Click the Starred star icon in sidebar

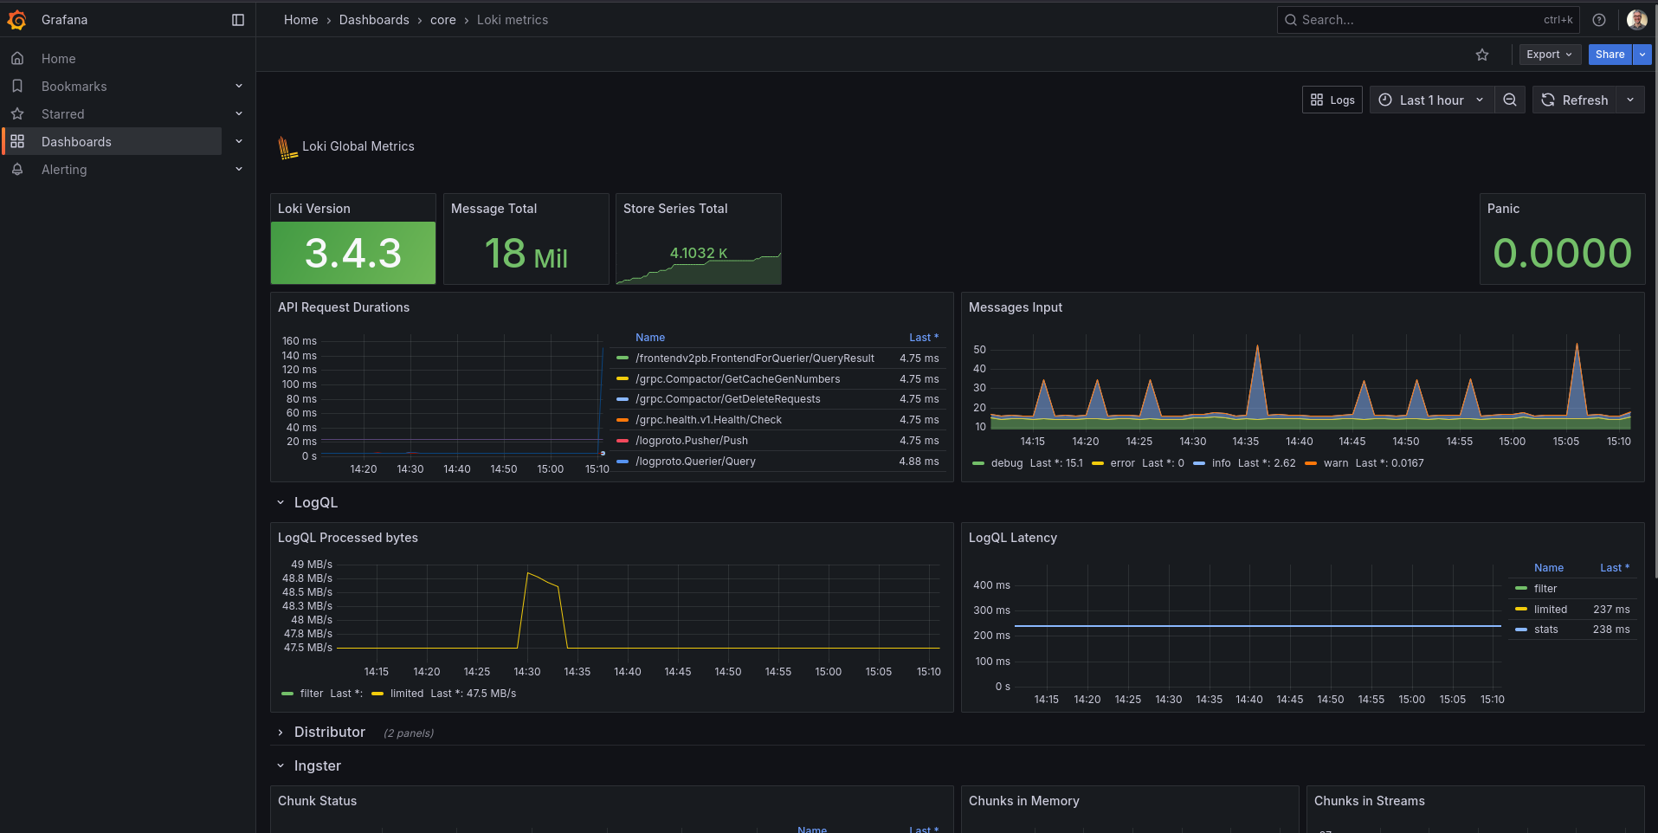click(x=17, y=114)
